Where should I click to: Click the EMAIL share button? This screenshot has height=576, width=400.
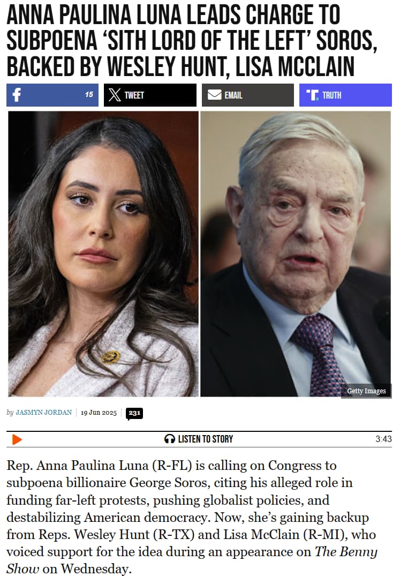pyautogui.click(x=248, y=95)
